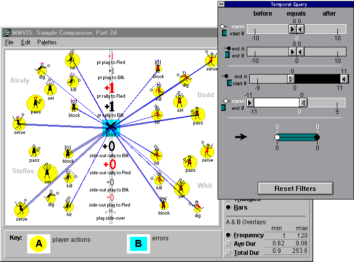This screenshot has width=354, height=262.
Task: Select the Bars radio button
Action: [x=228, y=207]
